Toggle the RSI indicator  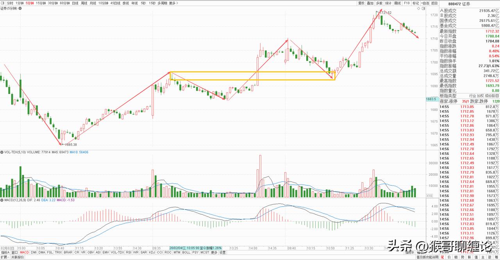(129, 253)
